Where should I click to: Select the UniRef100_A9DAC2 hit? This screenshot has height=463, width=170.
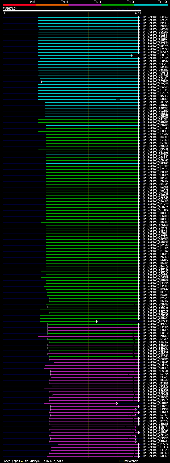pyautogui.click(x=156, y=456)
